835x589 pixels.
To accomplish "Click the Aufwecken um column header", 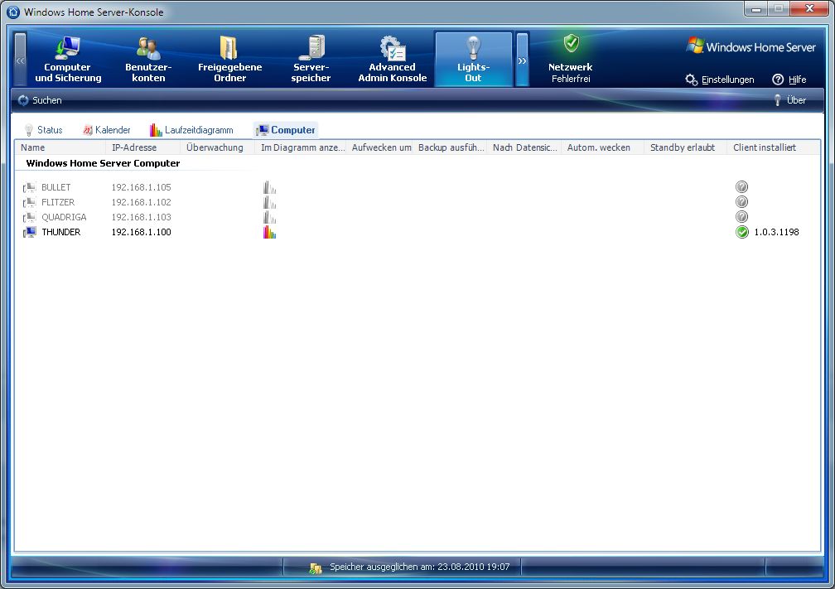I will coord(379,147).
